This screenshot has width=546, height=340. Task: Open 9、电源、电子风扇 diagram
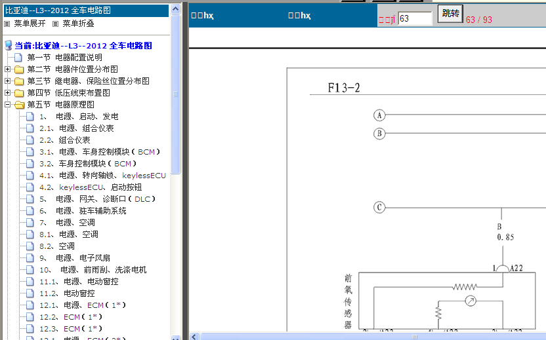coord(75,258)
